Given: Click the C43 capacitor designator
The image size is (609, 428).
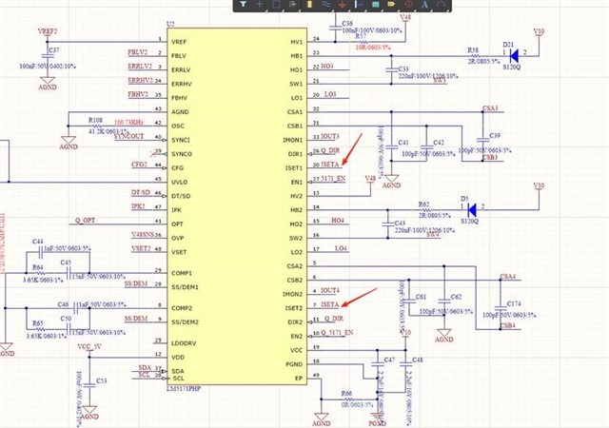Looking at the screenshot, I should [x=400, y=223].
